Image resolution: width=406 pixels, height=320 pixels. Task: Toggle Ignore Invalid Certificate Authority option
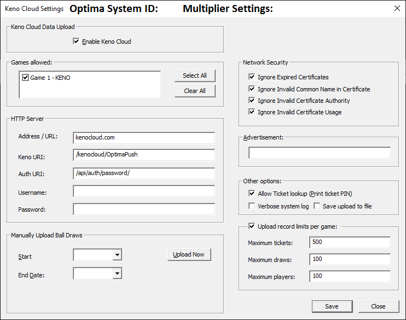click(x=252, y=101)
